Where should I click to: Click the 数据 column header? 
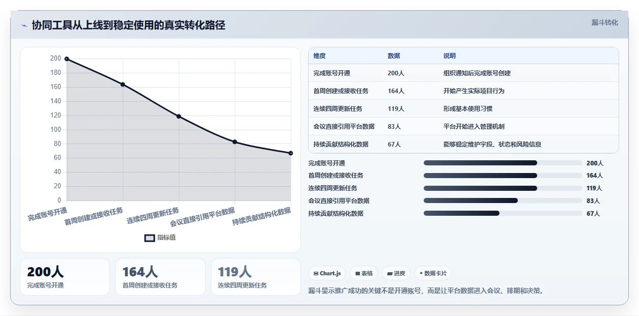point(394,56)
